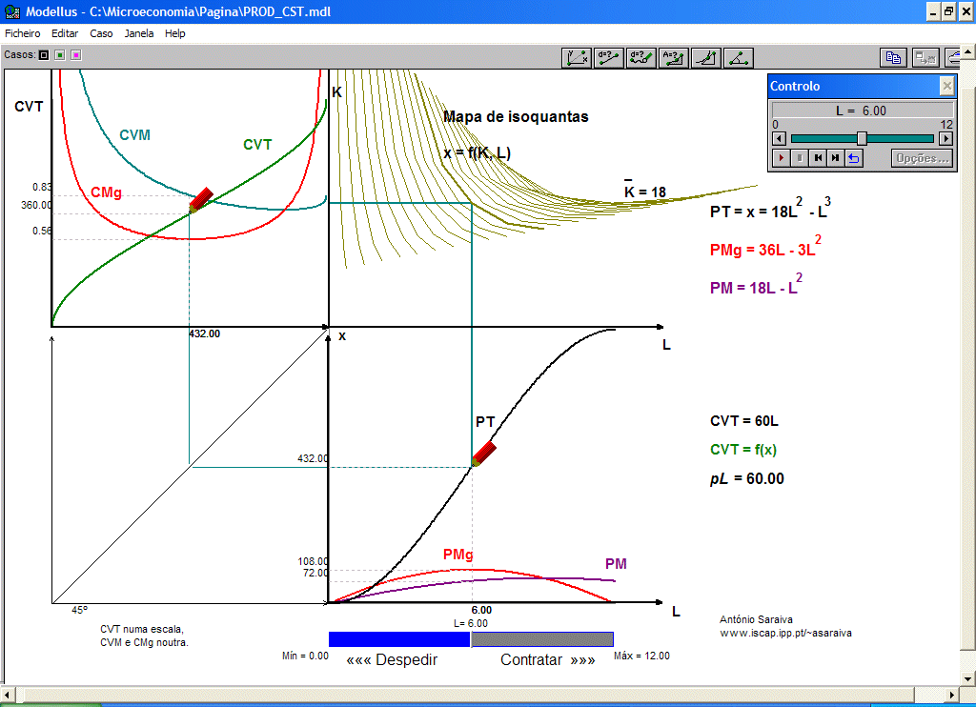Click right arrow of L slider

click(945, 138)
